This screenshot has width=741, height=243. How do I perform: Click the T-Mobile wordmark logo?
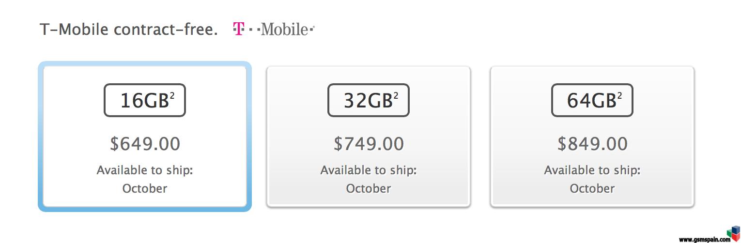coord(274,30)
